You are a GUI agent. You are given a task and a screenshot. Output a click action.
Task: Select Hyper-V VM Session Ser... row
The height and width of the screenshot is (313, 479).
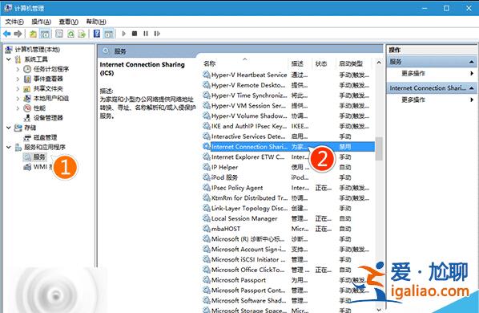[288, 106]
